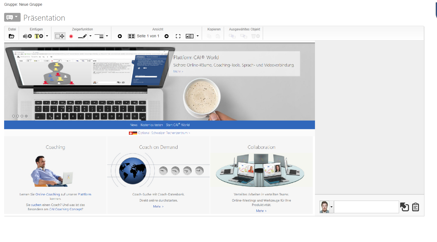Expand the presentation mode dropdown caret
This screenshot has width=437, height=242.
(x=16, y=17)
